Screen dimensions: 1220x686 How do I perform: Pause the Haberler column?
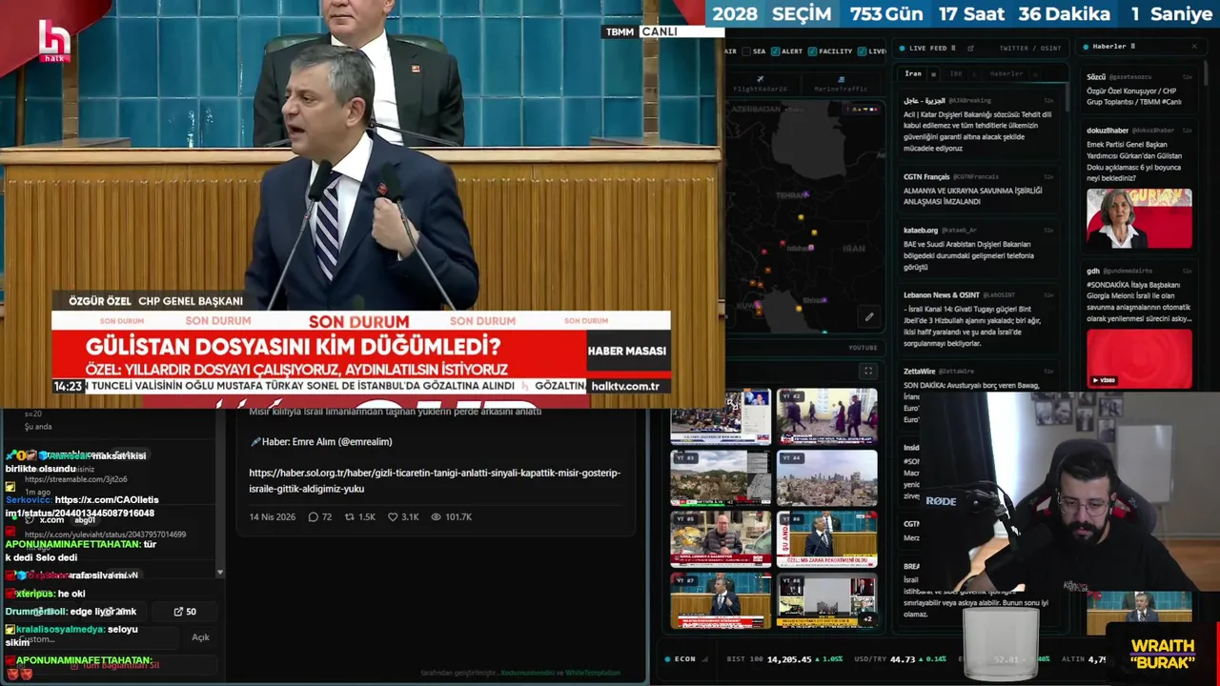pos(1132,46)
